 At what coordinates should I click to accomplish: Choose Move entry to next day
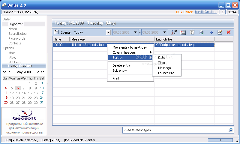130,47
